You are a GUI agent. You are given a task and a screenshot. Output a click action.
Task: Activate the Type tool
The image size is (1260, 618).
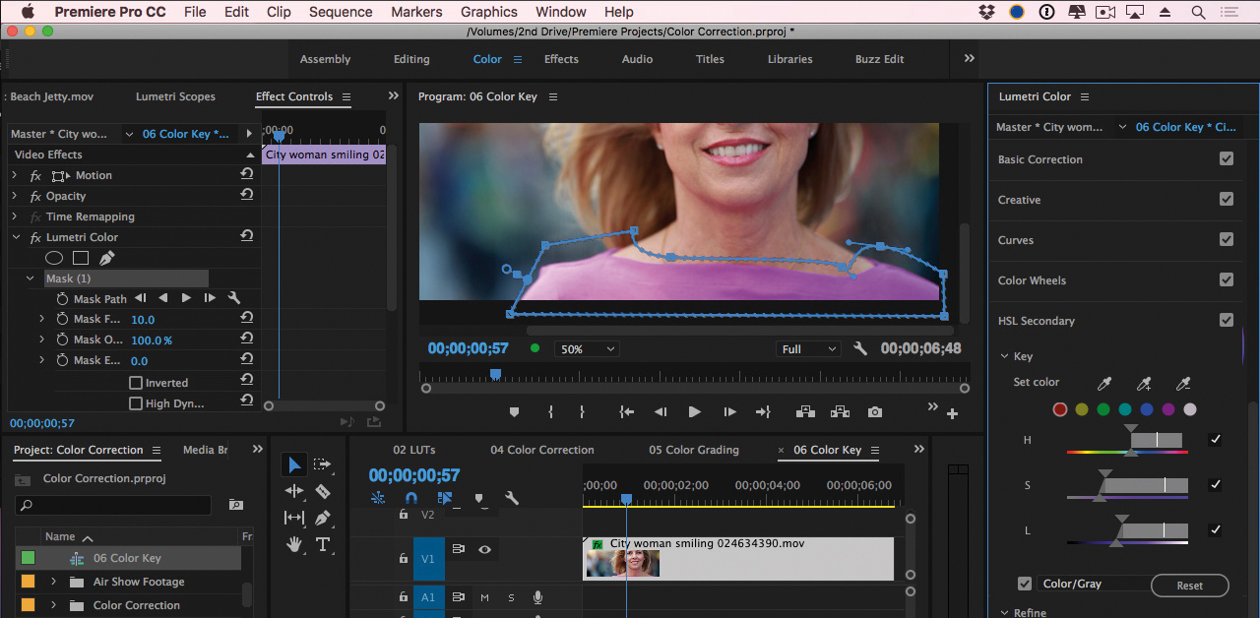pos(322,544)
